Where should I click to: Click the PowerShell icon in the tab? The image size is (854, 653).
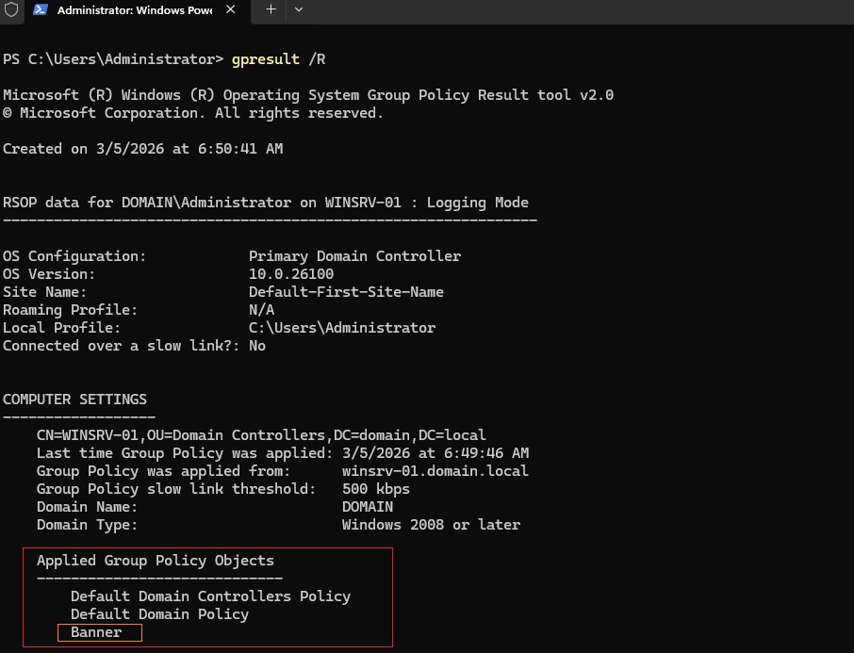coord(42,10)
